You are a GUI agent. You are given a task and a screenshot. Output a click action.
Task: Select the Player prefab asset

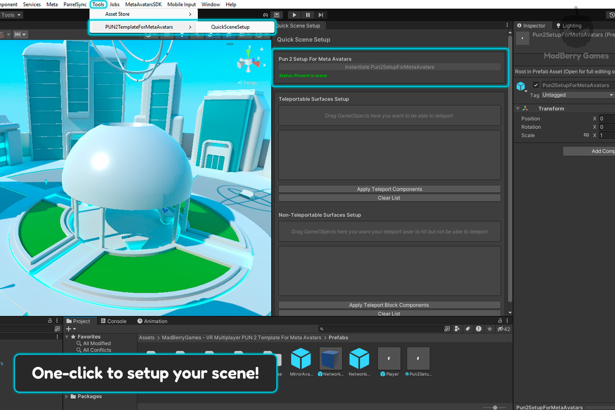pyautogui.click(x=389, y=362)
